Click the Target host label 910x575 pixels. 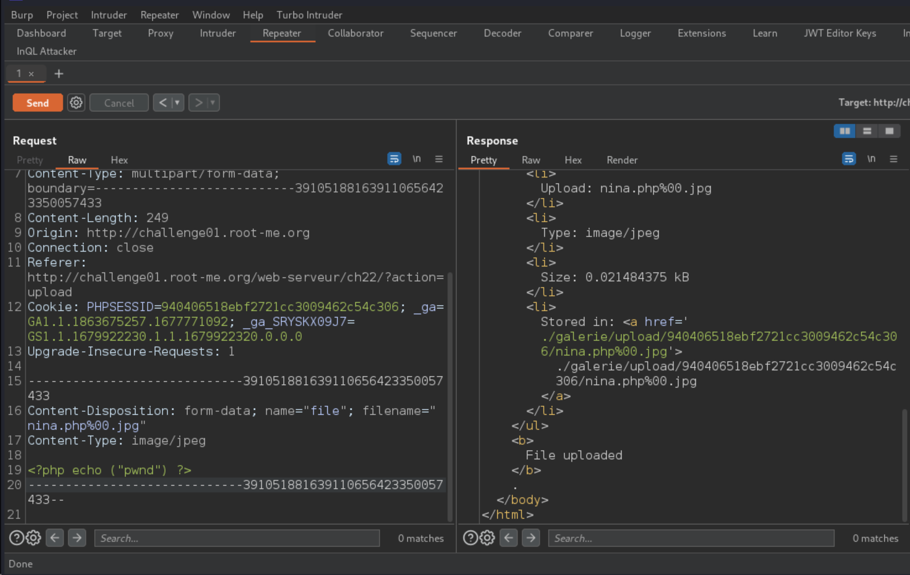click(874, 103)
